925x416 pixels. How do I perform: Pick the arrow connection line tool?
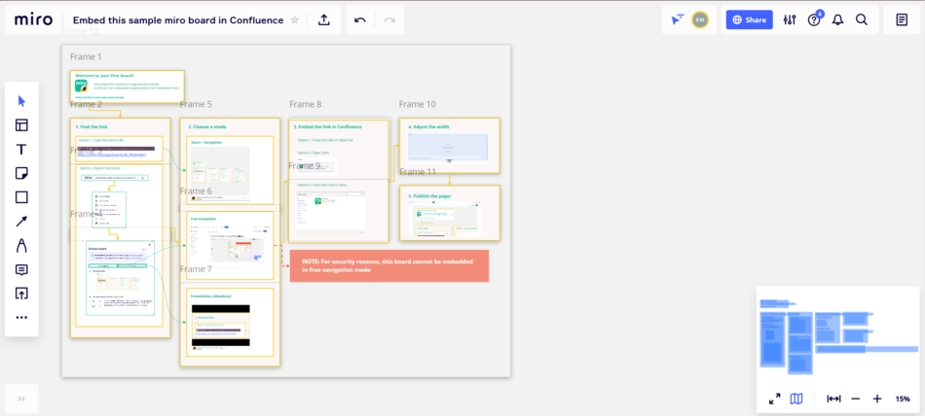[21, 222]
